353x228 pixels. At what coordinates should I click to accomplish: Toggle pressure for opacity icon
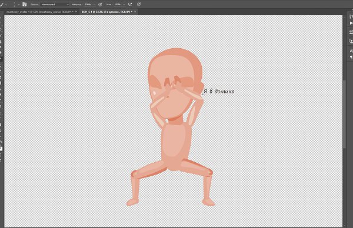101,4
